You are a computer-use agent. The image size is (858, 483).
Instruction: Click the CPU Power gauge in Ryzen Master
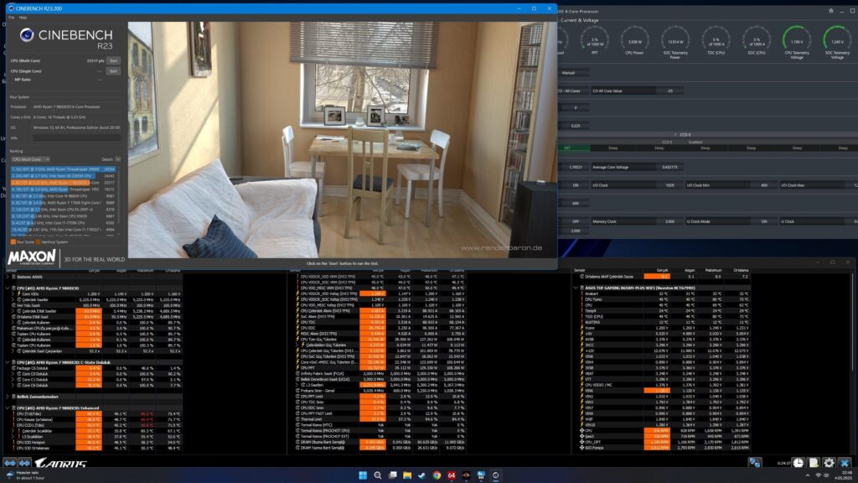click(x=635, y=42)
